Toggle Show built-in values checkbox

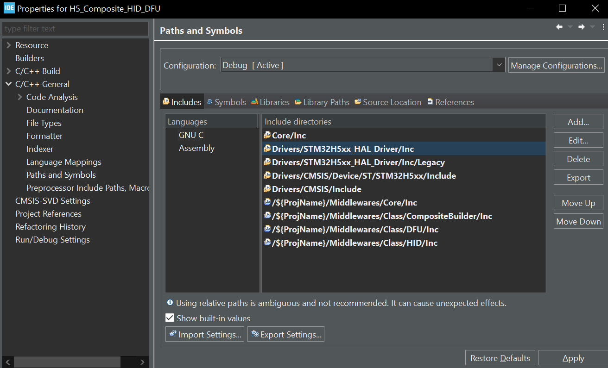point(170,318)
